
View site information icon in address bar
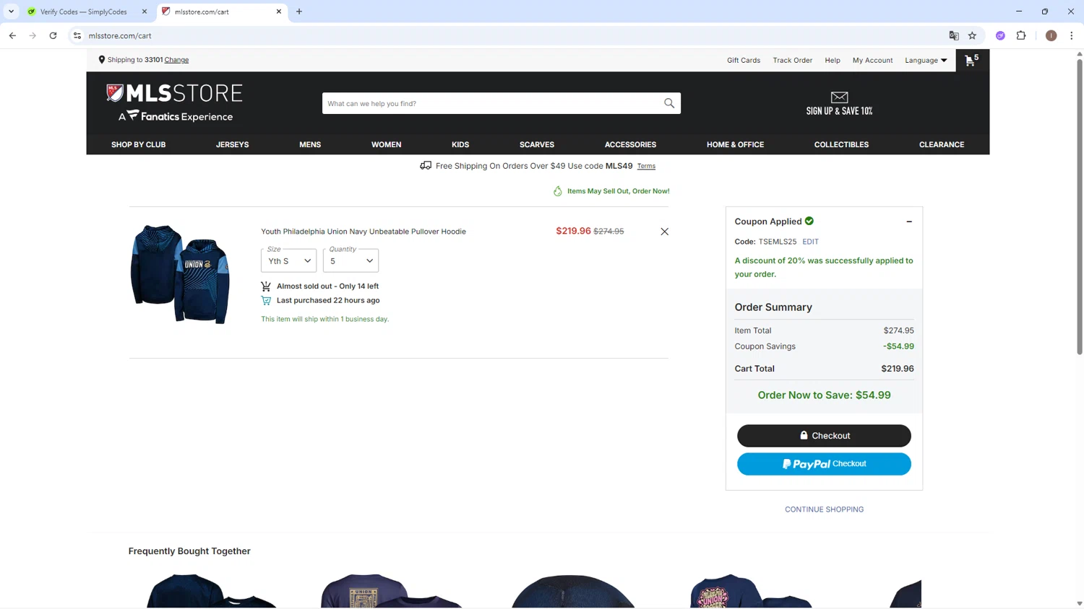point(77,35)
